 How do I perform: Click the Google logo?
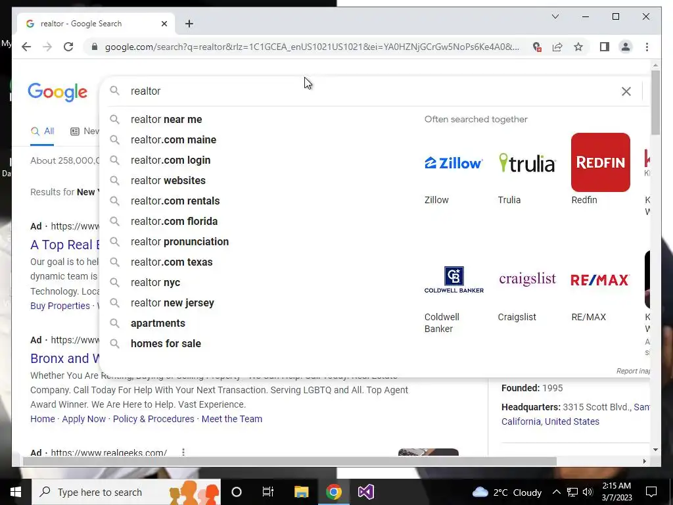[x=58, y=92]
